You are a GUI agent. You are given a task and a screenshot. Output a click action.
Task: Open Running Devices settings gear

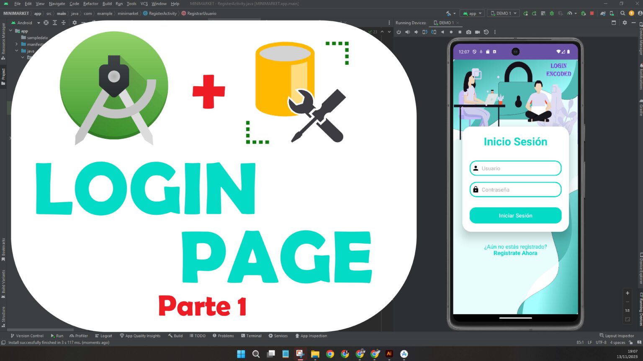pos(624,23)
